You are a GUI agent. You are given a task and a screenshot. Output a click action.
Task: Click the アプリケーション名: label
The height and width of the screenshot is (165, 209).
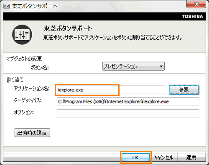click(32, 88)
